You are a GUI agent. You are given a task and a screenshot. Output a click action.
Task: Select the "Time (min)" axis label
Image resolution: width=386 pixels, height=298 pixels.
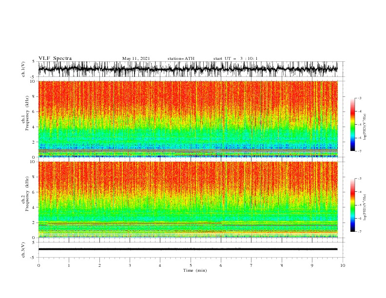point(195,270)
